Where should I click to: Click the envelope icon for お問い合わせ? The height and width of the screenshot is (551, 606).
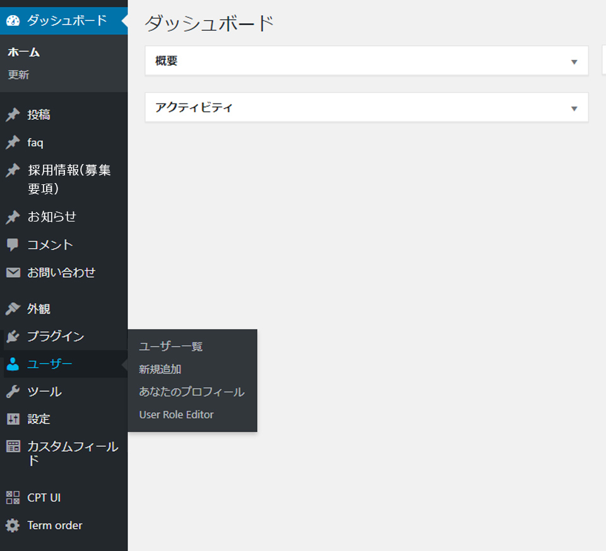tap(13, 273)
